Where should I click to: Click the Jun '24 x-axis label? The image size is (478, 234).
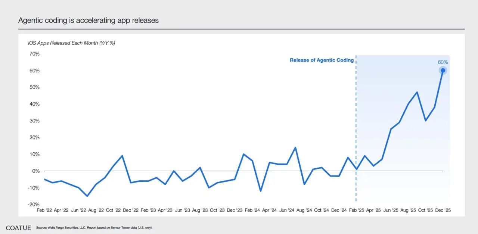click(287, 210)
